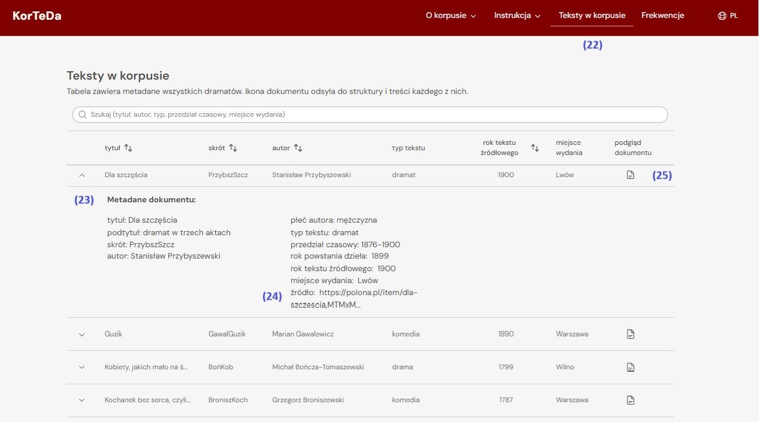759x422 pixels.
Task: Click płeć autora: mężczyzna line
Action: 334,220
